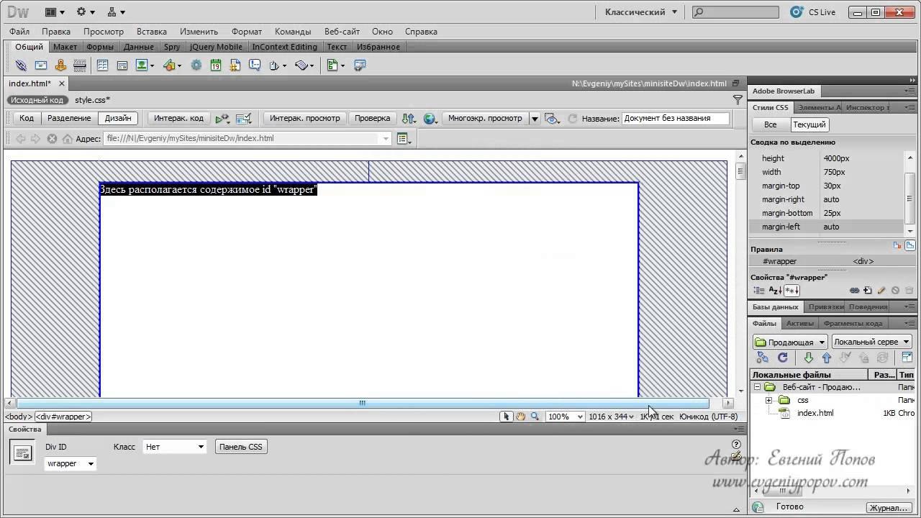This screenshot has height=518, width=921.
Task: Open Локальный сервер view dropdown
Action: click(871, 342)
